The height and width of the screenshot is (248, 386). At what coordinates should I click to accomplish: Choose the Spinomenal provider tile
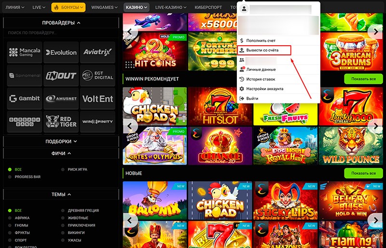(x=25, y=76)
